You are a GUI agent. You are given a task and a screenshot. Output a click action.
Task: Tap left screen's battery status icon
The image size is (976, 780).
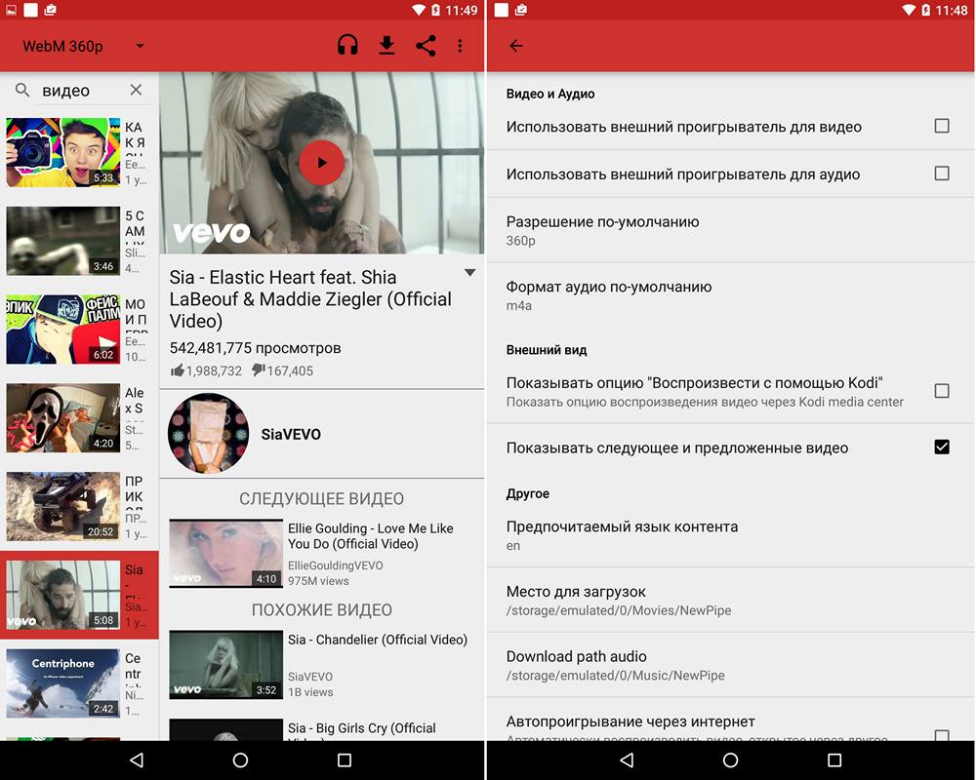pos(435,10)
